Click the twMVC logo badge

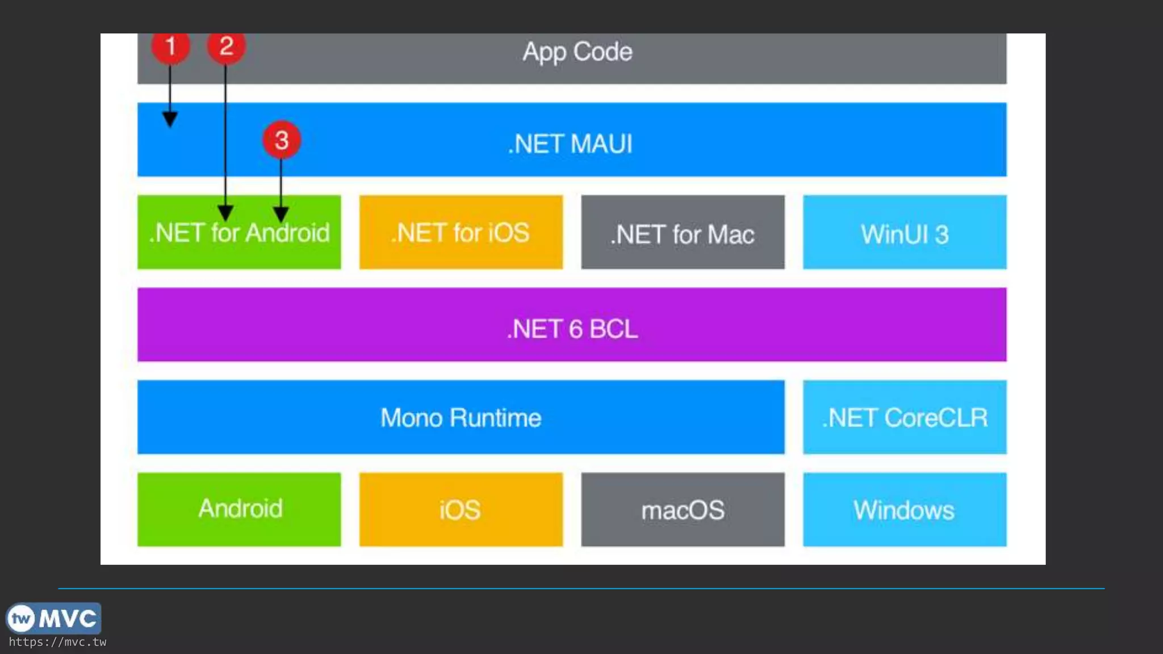(x=53, y=618)
